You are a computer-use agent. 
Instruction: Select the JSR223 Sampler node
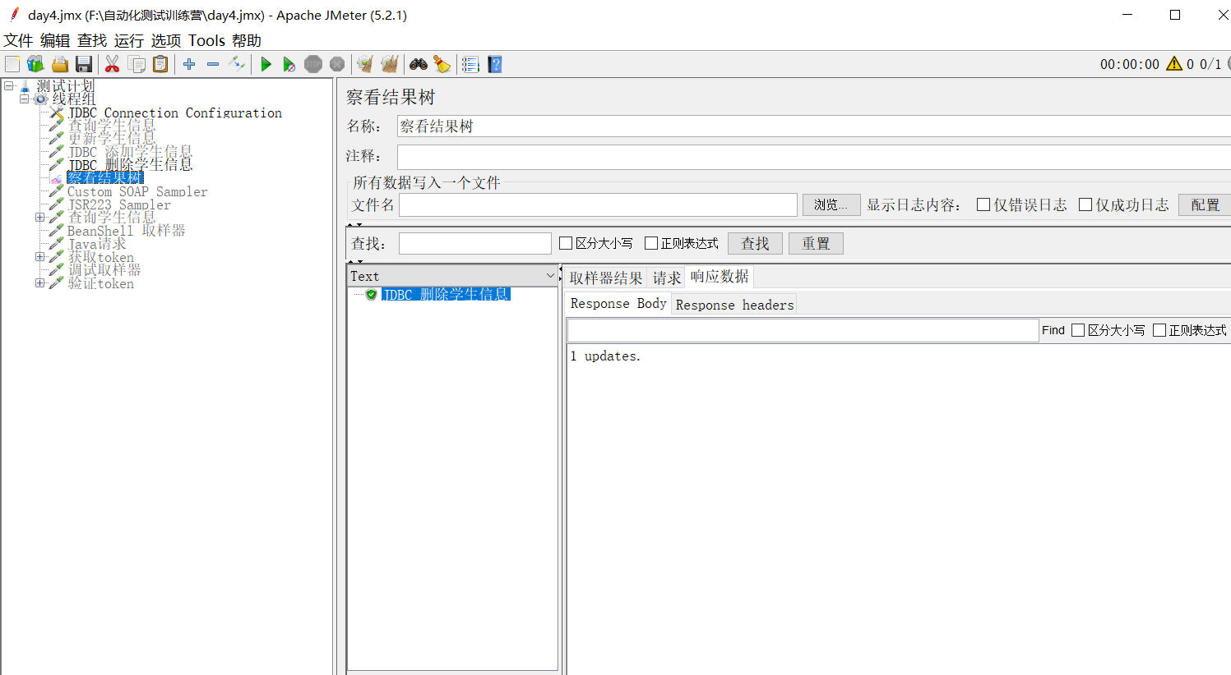tap(119, 204)
